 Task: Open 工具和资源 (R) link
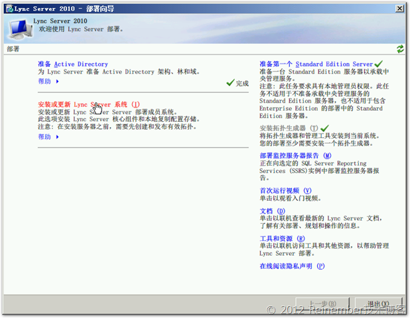coord(282,238)
